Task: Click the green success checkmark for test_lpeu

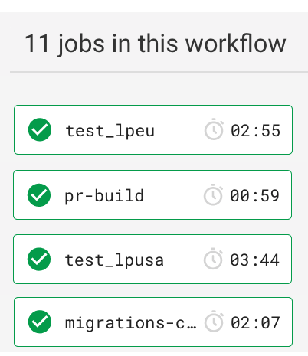Action: click(x=40, y=129)
